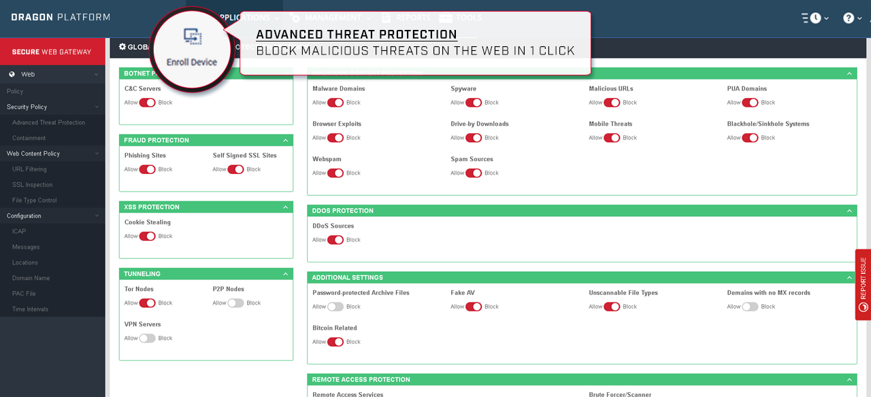Toggle Drive-by Downloads switch
Viewport: 871px width, 397px height.
[x=474, y=138]
